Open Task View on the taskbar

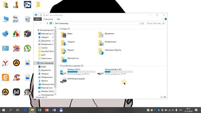[18, 110]
